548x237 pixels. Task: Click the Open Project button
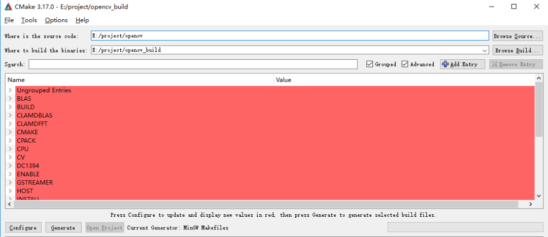pyautogui.click(x=105, y=227)
